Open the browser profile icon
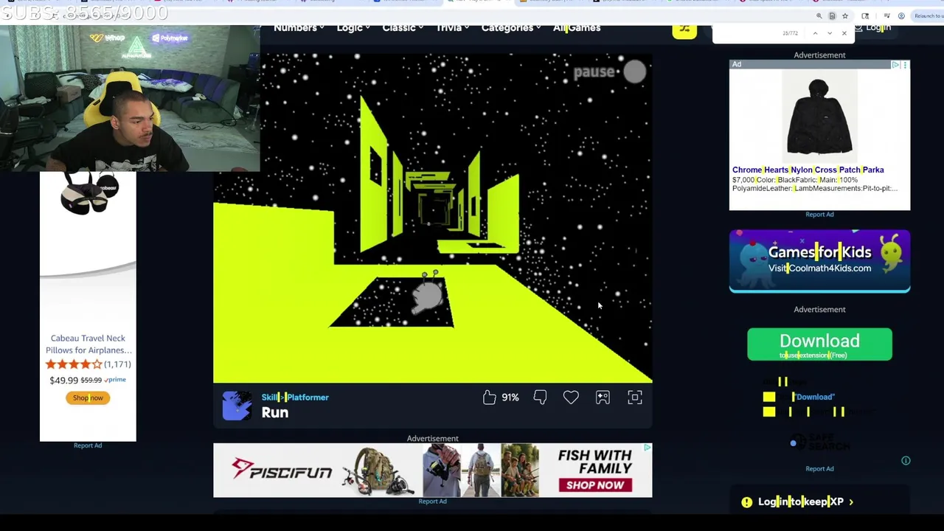This screenshot has height=531, width=944. click(901, 15)
